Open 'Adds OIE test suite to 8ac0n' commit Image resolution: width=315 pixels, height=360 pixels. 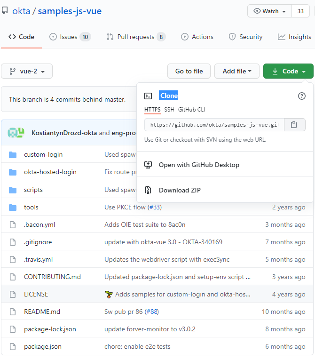(x=145, y=224)
